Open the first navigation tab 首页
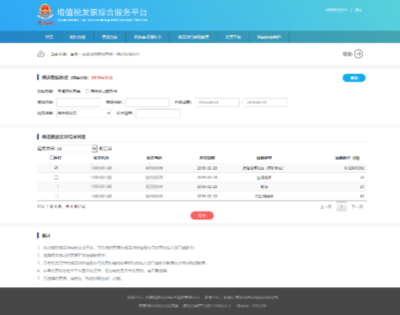The height and width of the screenshot is (315, 400). coord(50,37)
